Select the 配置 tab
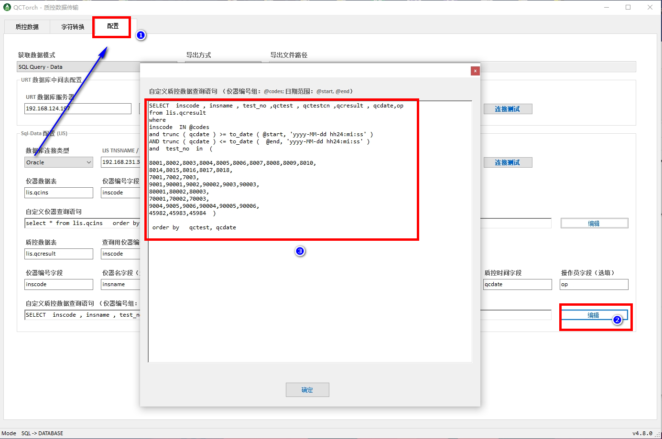The width and height of the screenshot is (662, 439). (x=113, y=26)
